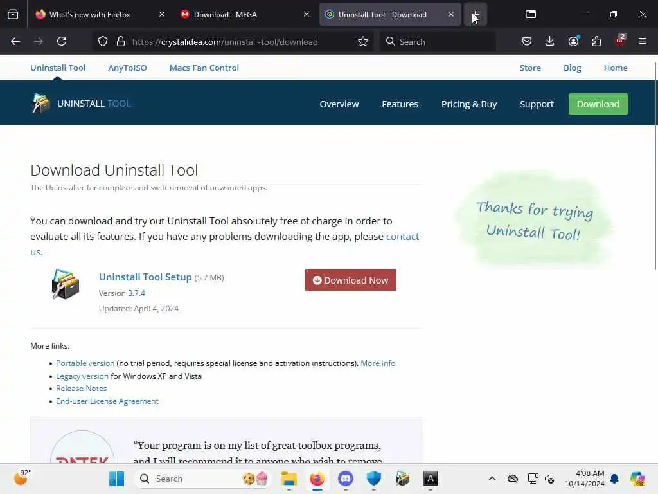This screenshot has height=494, width=658.
Task: Open the weather widget showing 92°
Action: point(22,478)
